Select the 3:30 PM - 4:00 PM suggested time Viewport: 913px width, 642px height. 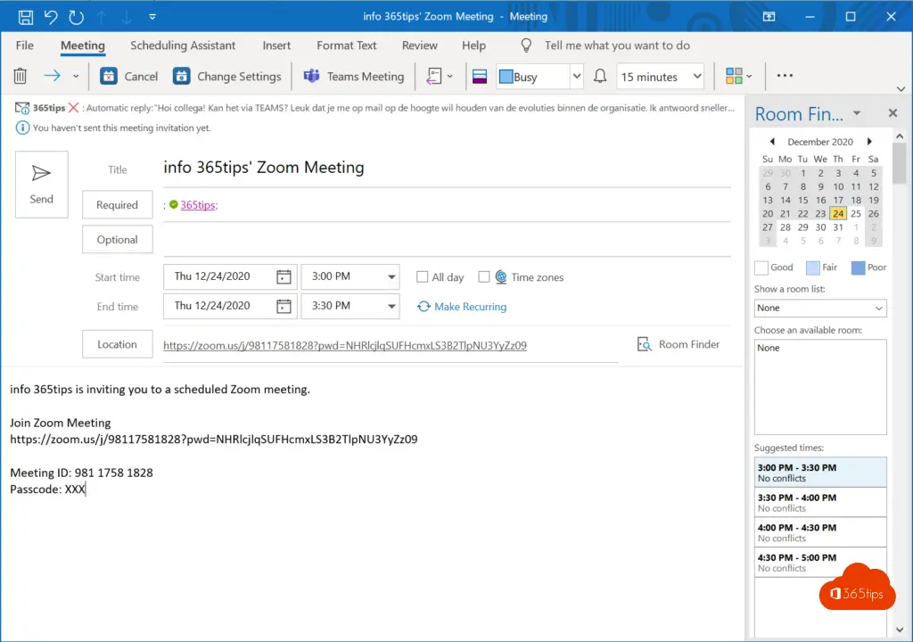[819, 502]
